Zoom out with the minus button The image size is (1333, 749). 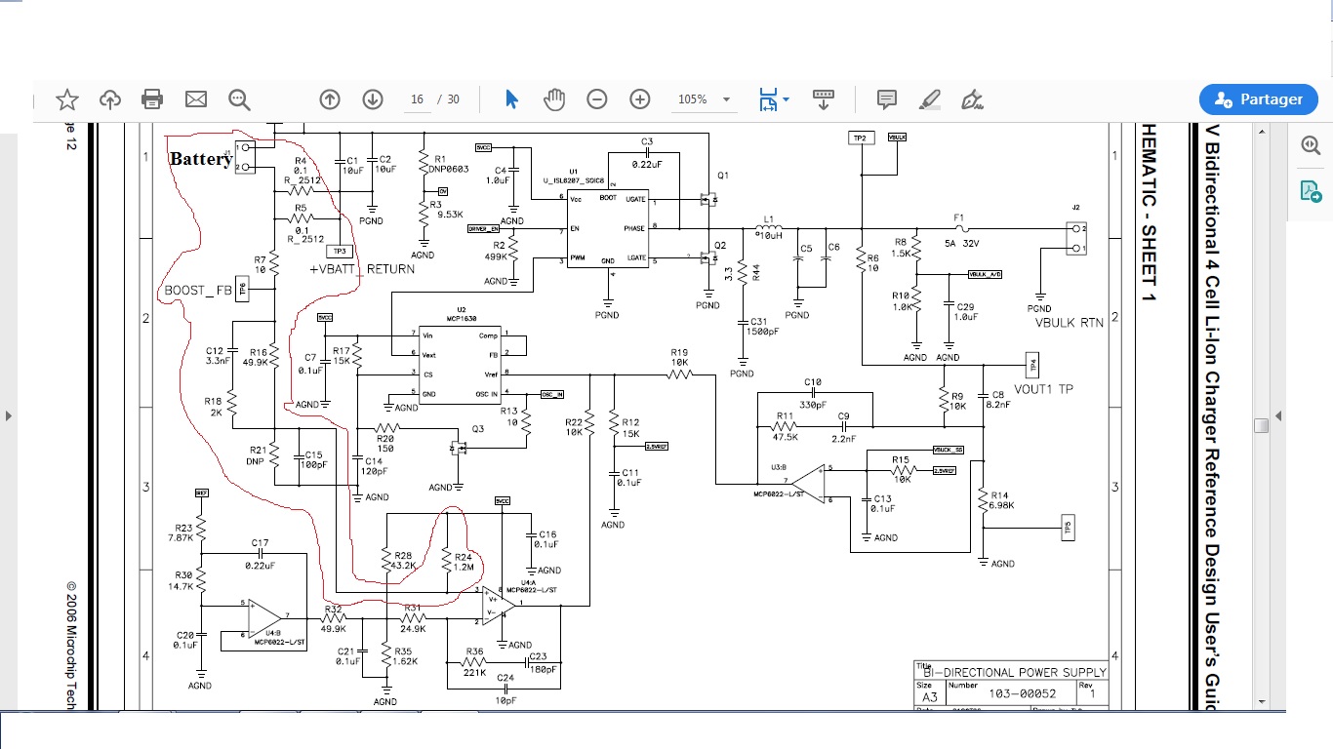click(x=597, y=99)
